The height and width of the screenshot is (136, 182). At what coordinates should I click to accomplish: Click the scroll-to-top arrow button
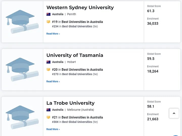pos(174,113)
